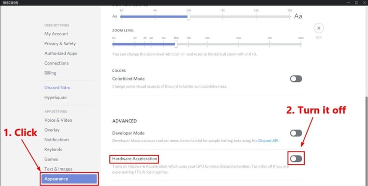Screen dimensions: 368x186
Task: Set zoom level to 125 on slider
Action: coord(207,44)
